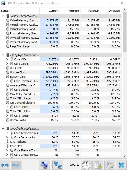Close sensors with the blue X icon
127x170 pixels.
coord(121,165)
